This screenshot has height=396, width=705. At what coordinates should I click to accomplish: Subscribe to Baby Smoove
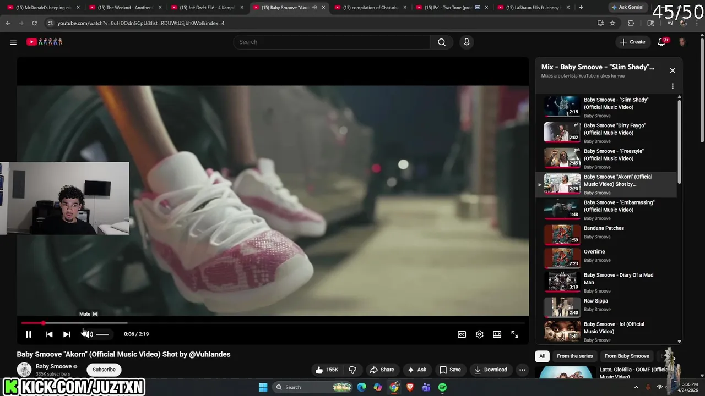click(x=104, y=370)
